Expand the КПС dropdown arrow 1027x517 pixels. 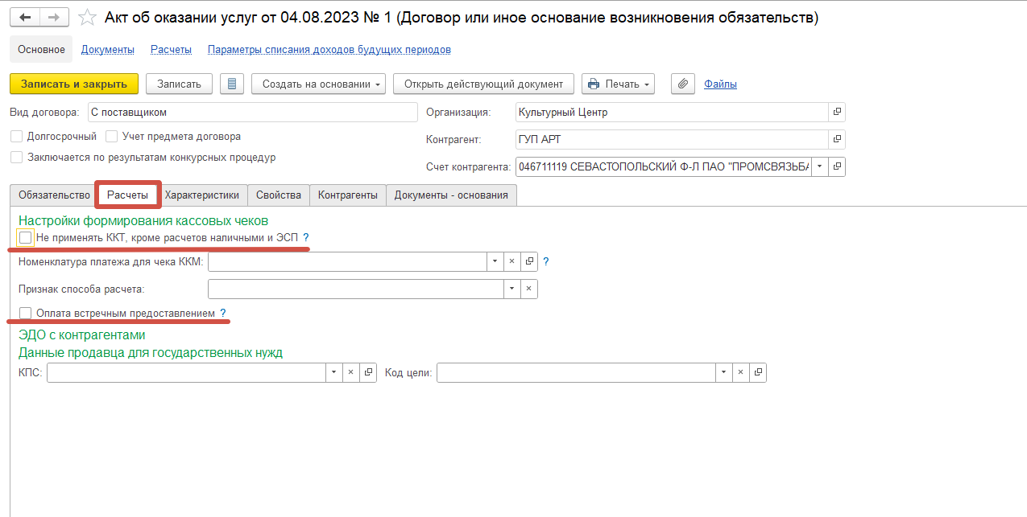tap(334, 372)
